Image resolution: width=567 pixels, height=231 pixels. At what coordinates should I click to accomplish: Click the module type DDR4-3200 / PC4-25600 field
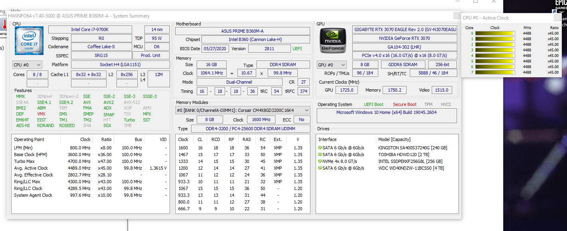click(x=251, y=129)
